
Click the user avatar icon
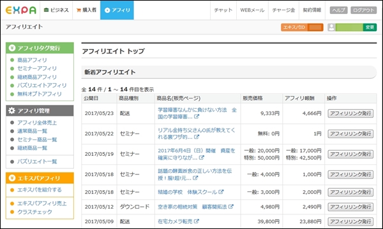pos(331,27)
